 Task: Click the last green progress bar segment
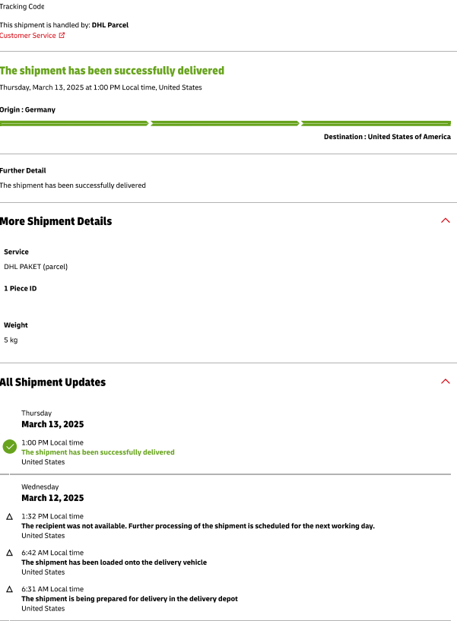coord(376,124)
